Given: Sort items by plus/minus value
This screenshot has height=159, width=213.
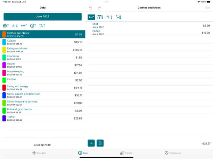Looking at the screenshot, I should [x=109, y=17].
